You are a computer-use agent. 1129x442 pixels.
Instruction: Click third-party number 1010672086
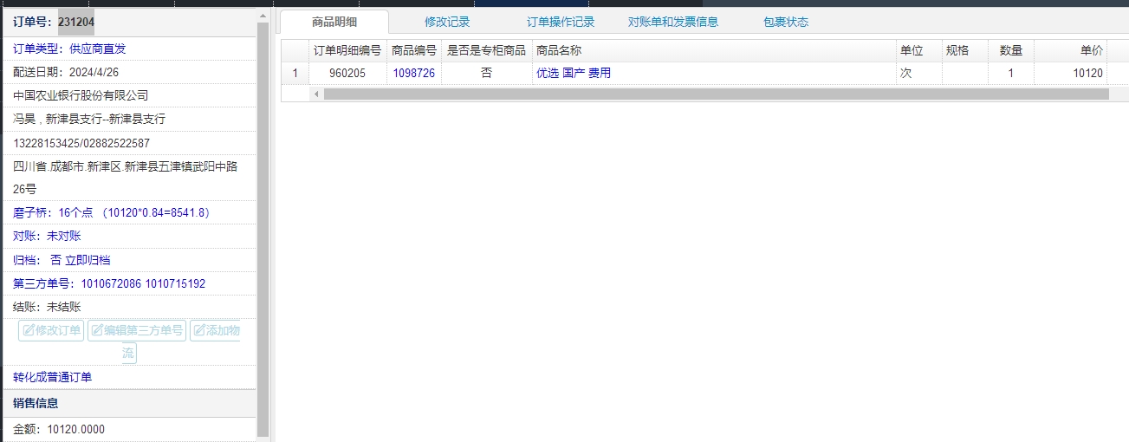tap(111, 283)
